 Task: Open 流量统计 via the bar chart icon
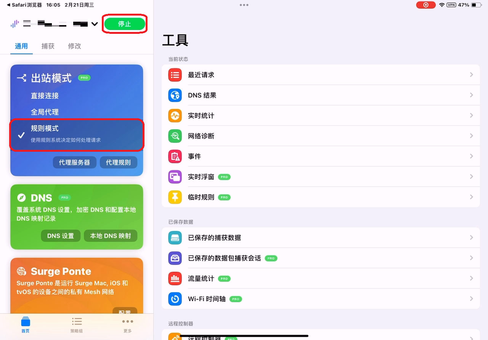(175, 278)
